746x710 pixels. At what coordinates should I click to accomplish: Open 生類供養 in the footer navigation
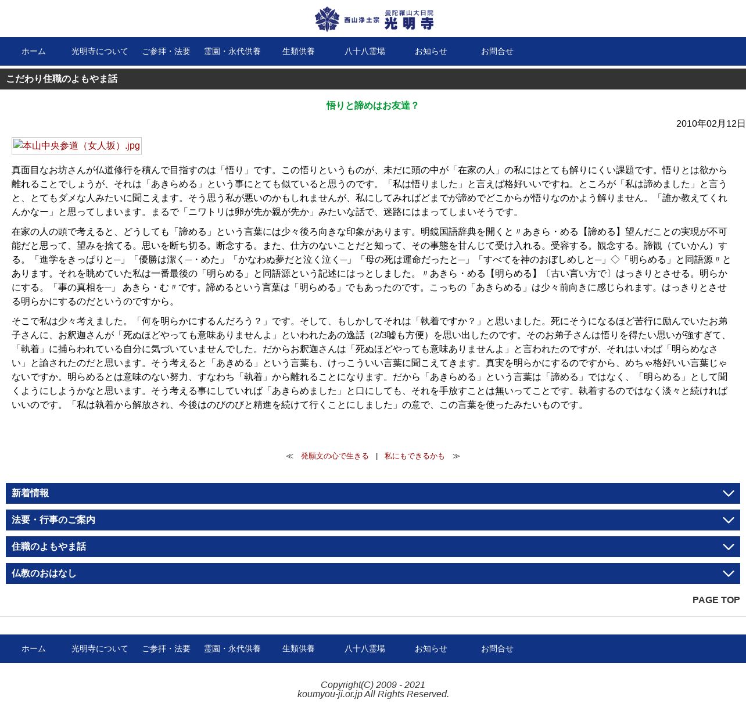[299, 649]
